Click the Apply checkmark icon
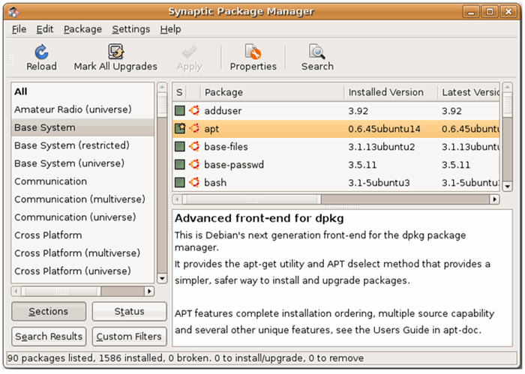Viewport: 525px width, 374px height. [190, 52]
